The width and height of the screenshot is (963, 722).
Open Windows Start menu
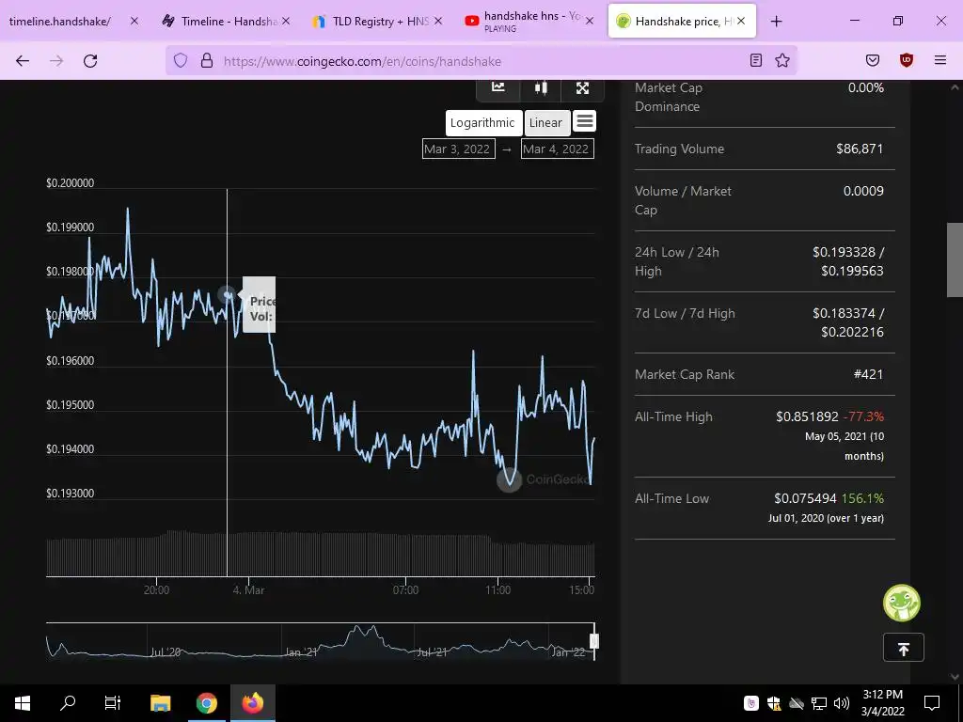click(23, 703)
